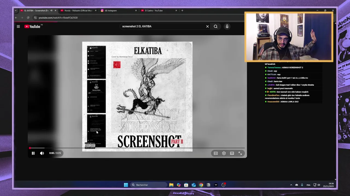Select chat username 'LOUBYA'
Image resolution: width=350 pixels, height=196 pixels.
click(x=271, y=85)
